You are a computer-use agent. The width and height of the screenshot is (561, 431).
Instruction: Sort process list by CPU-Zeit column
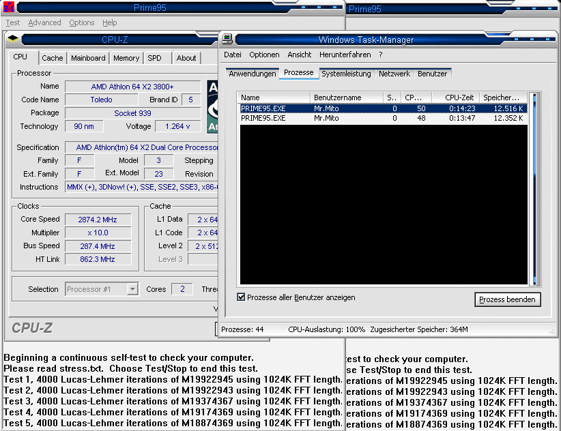[455, 98]
